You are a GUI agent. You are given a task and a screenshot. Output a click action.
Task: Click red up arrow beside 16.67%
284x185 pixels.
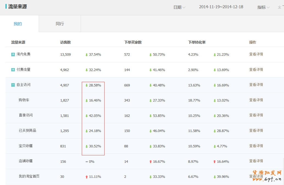click(x=150, y=162)
